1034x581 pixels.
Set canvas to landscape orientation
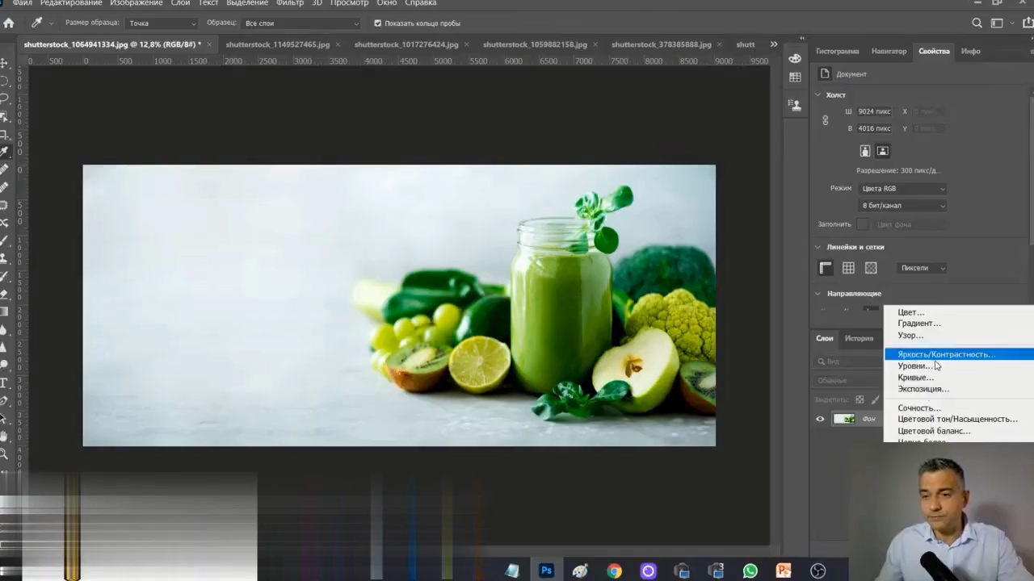(x=882, y=151)
